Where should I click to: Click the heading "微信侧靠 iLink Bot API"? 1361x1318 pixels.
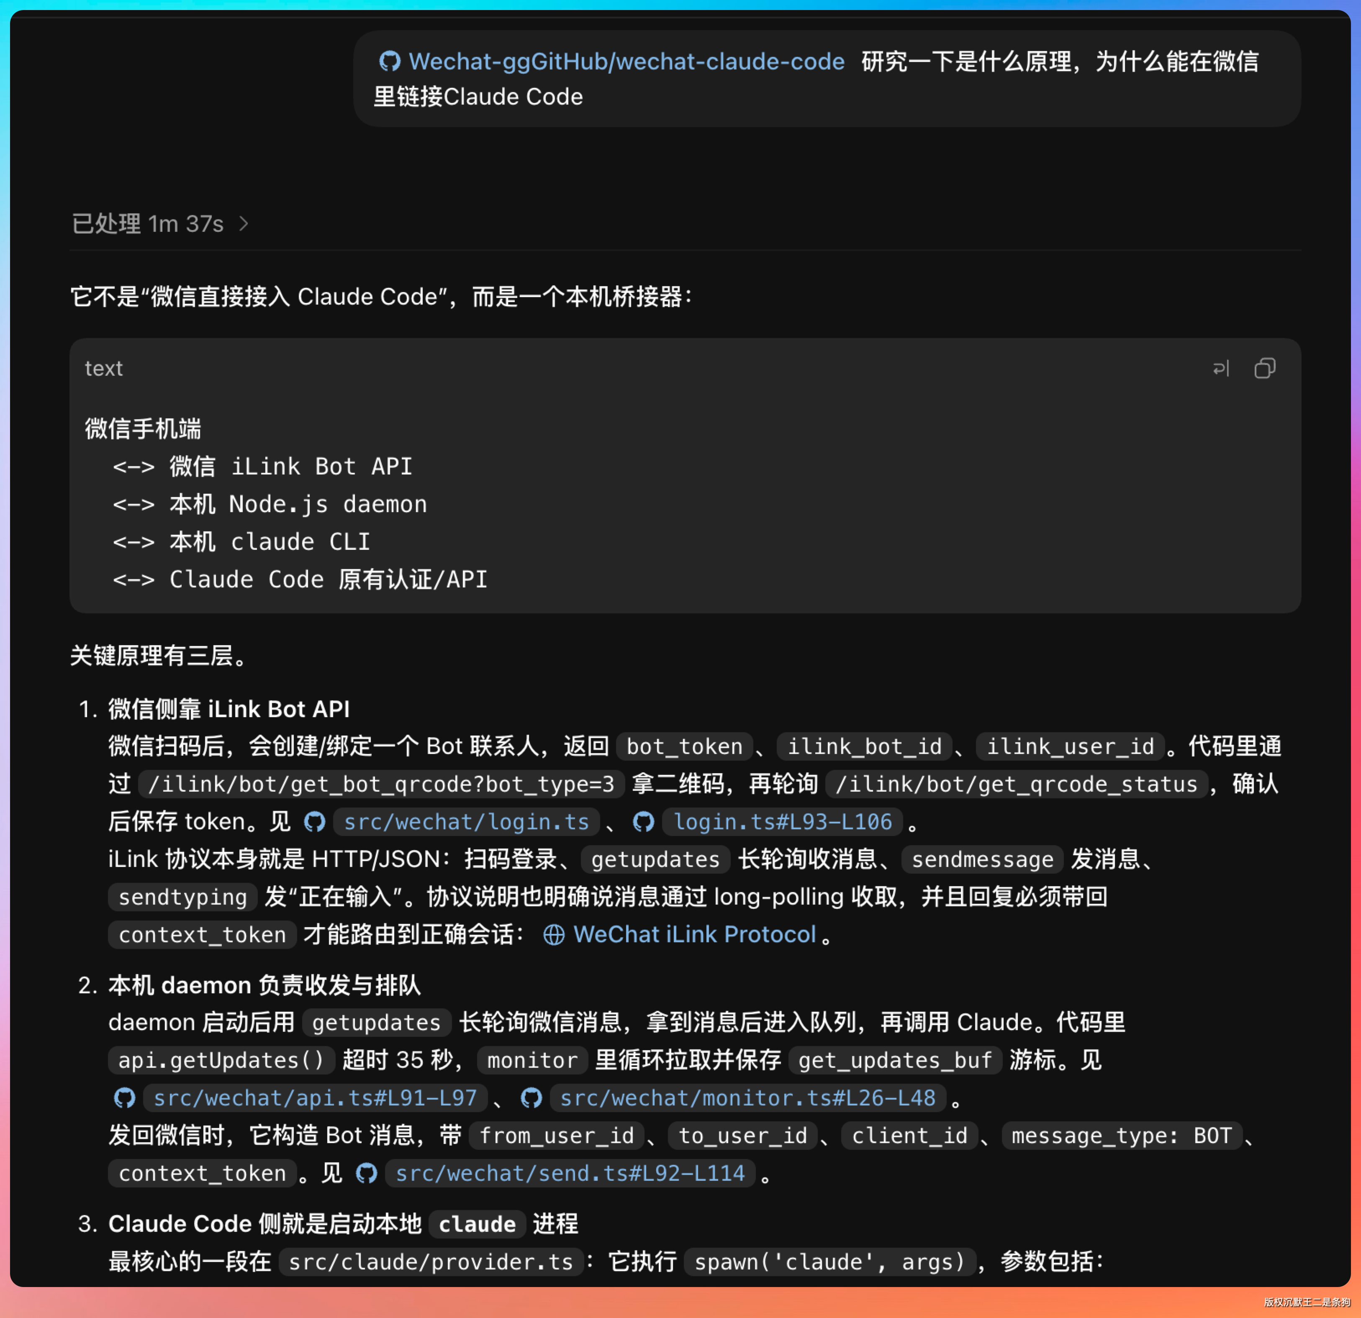click(x=229, y=709)
